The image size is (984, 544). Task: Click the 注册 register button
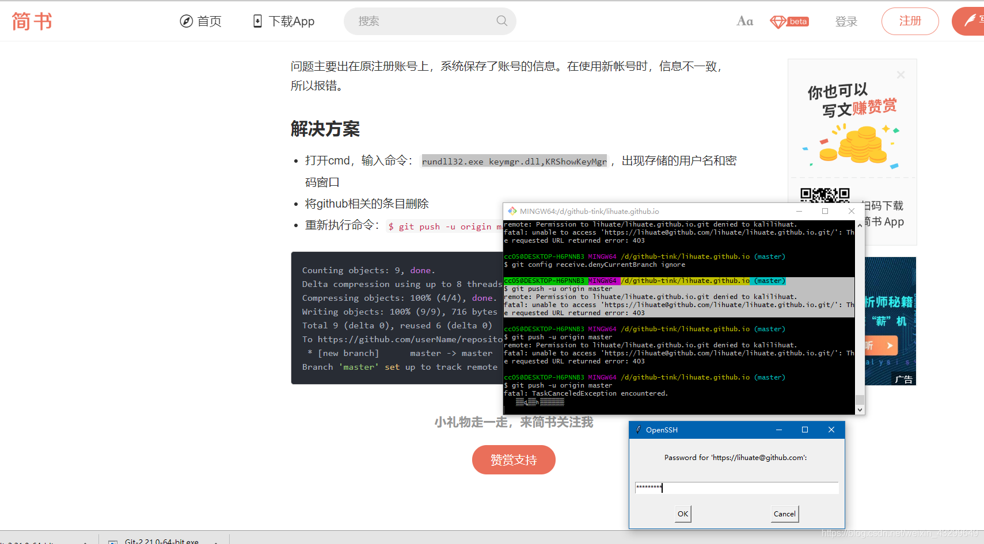(x=910, y=21)
